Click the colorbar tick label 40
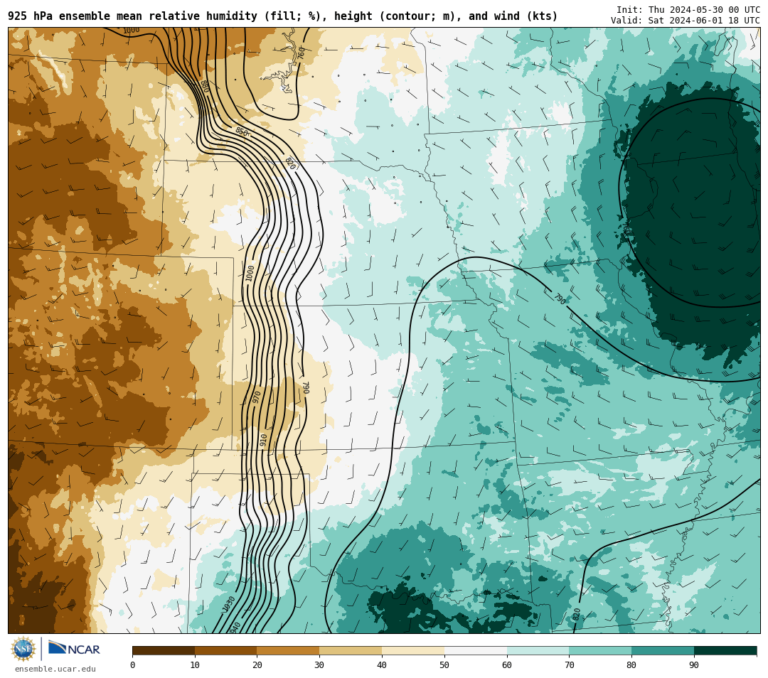This screenshot has height=678, width=768. (x=382, y=664)
